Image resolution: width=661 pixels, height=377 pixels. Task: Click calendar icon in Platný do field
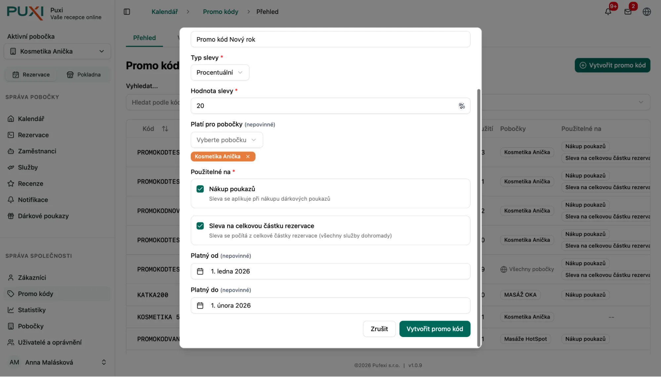click(x=200, y=306)
